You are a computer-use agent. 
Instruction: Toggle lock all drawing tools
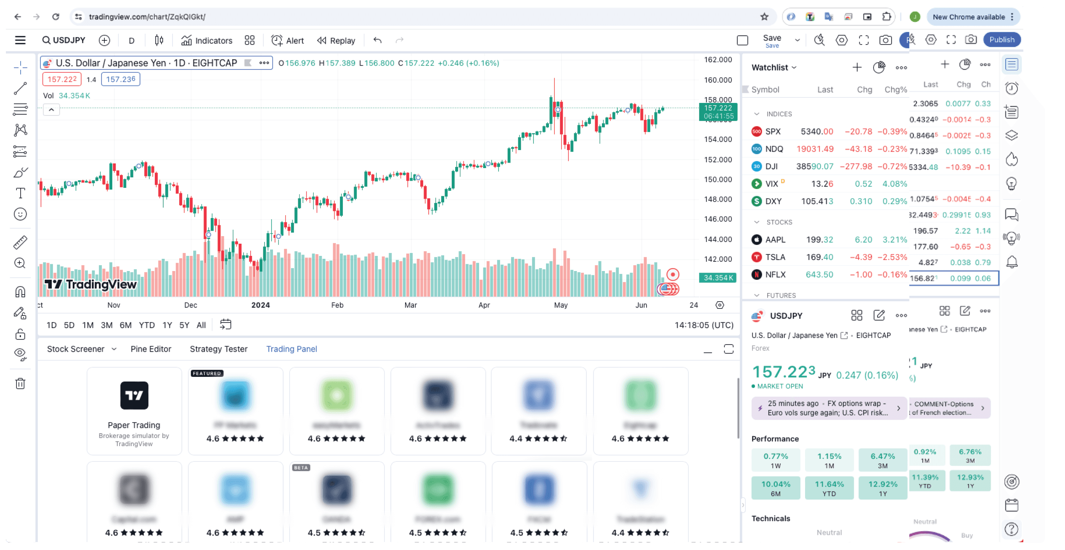20,334
